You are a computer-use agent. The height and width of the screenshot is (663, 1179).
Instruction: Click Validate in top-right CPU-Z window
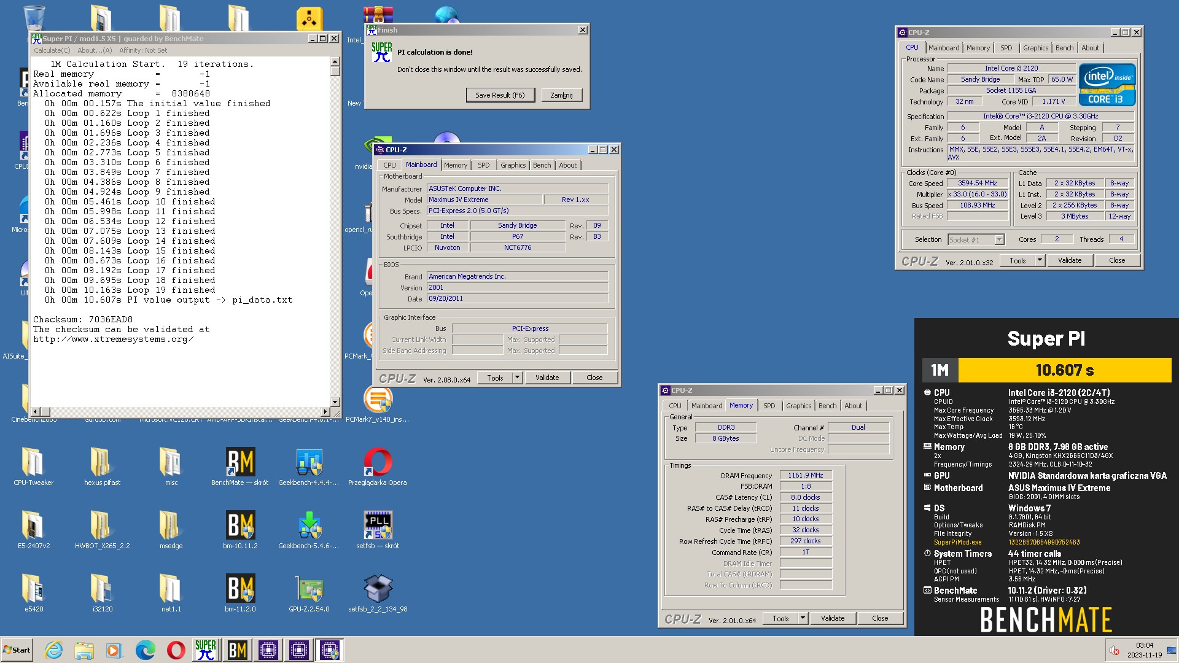pyautogui.click(x=1070, y=260)
